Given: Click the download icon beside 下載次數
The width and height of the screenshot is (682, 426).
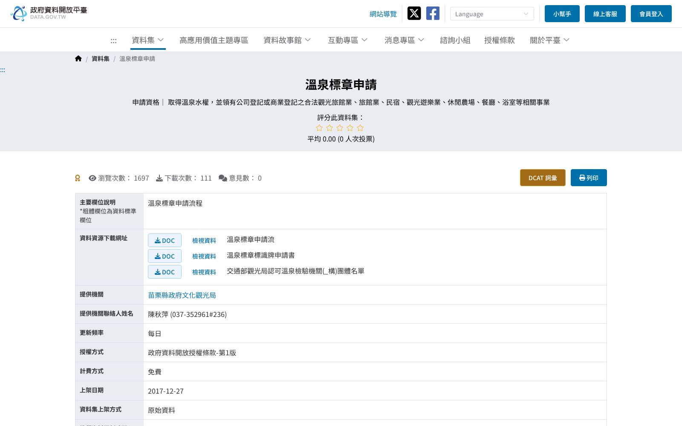Looking at the screenshot, I should (x=159, y=178).
